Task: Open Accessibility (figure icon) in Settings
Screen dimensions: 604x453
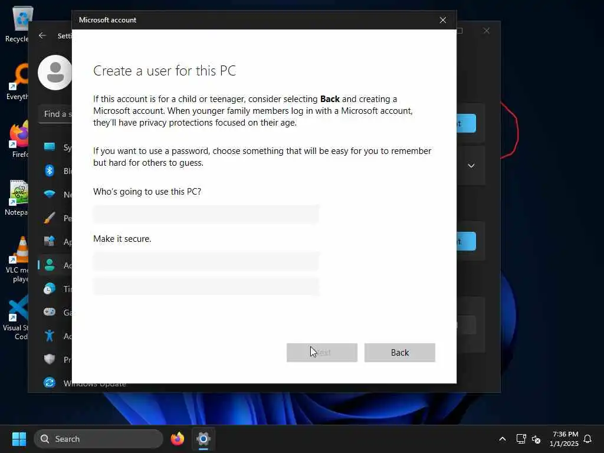Action: click(x=55, y=336)
